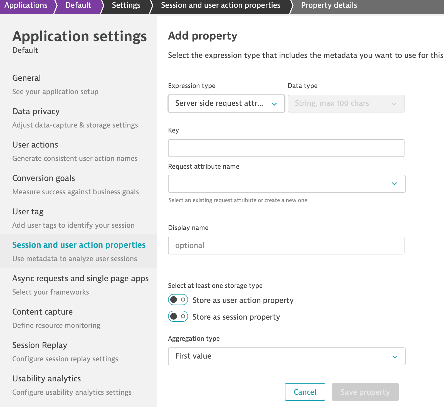The height and width of the screenshot is (407, 444).
Task: Enable Store as user action property toggle
Action: point(178,300)
